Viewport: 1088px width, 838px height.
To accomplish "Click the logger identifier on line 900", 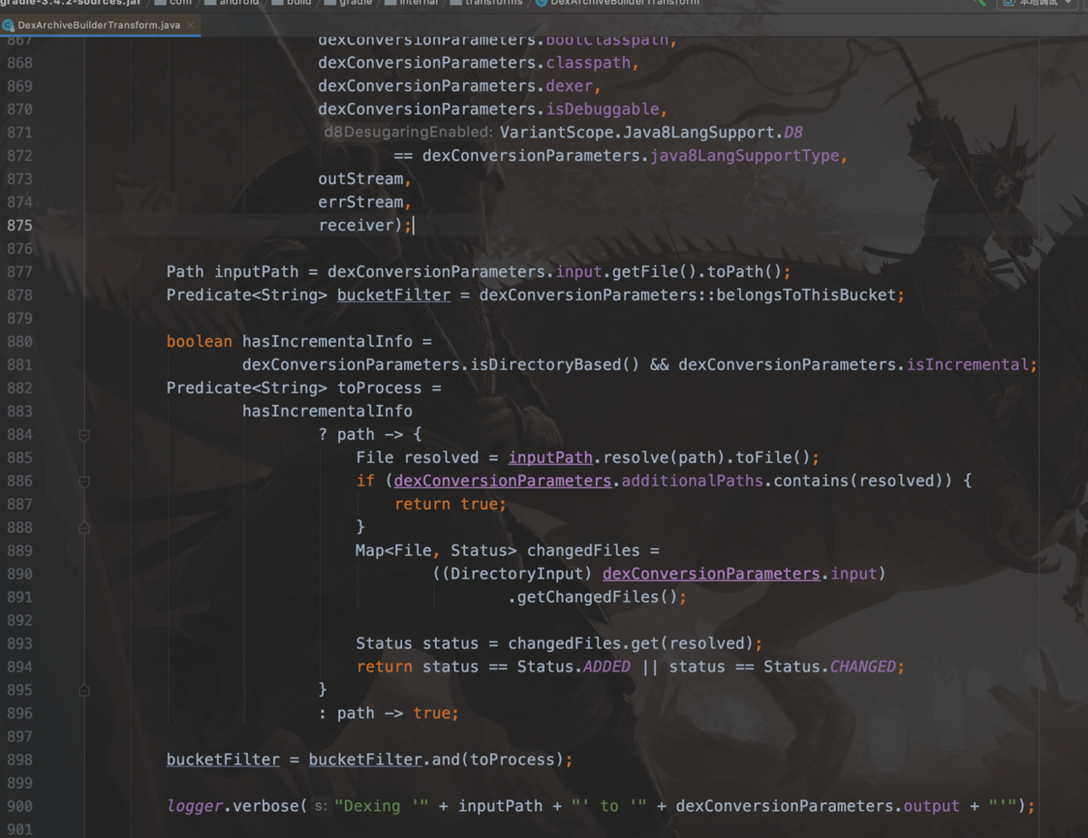I will 195,806.
